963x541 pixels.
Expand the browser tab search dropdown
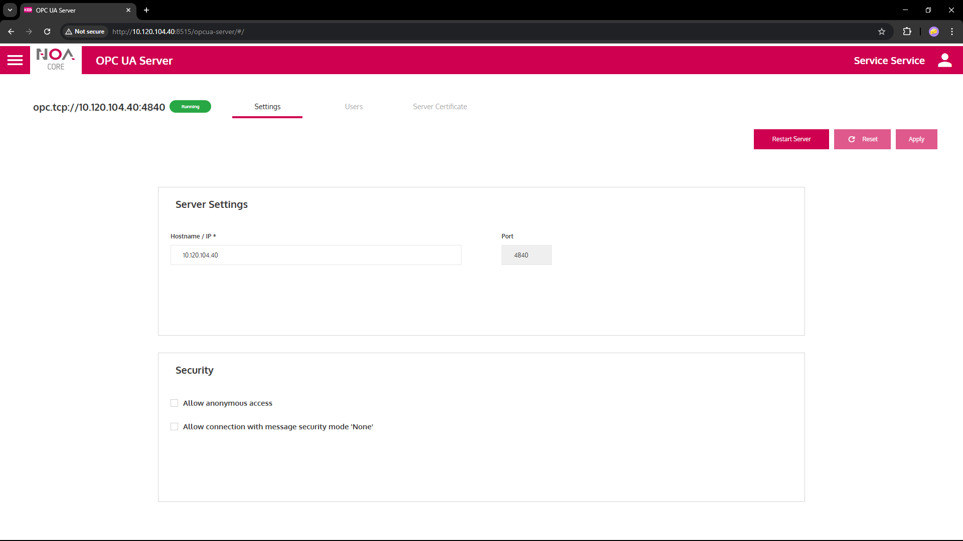[10, 10]
